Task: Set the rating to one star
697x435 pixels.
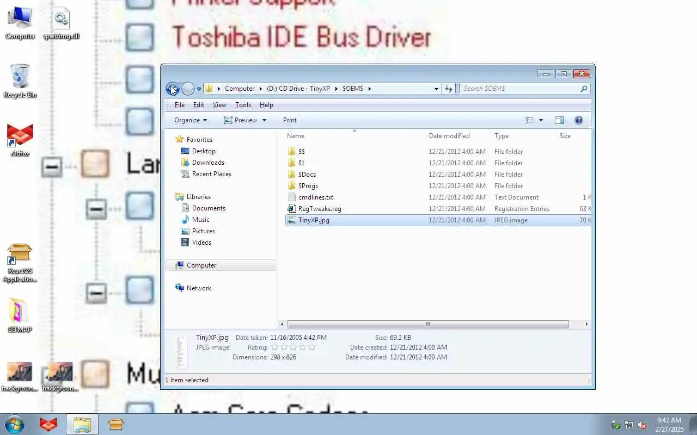Action: pos(274,347)
